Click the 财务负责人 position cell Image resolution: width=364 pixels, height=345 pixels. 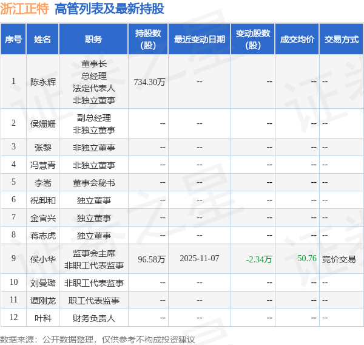click(x=94, y=318)
